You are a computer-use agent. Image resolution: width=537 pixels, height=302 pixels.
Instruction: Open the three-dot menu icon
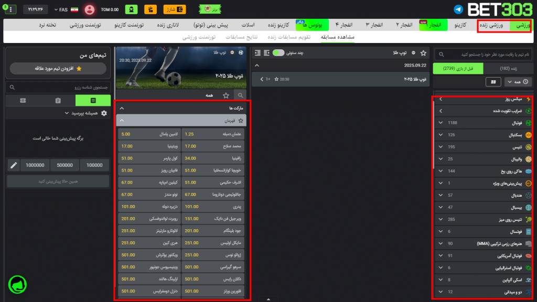[x=9, y=9]
